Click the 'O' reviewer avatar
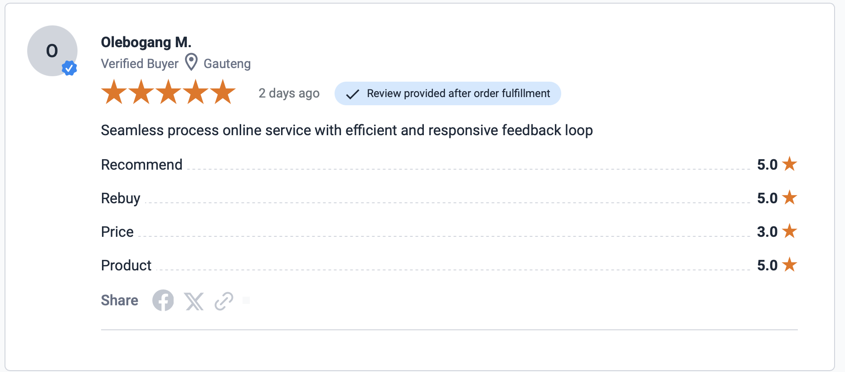845x372 pixels. coord(51,50)
